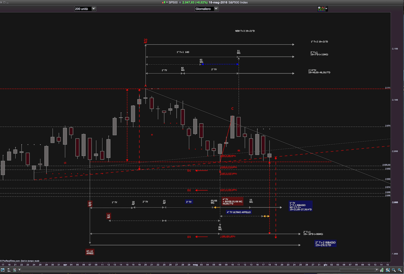This screenshot has width=404, height=274.
Task: Click the chain link icon in the bottom-left toolbar
Action: 9,270
